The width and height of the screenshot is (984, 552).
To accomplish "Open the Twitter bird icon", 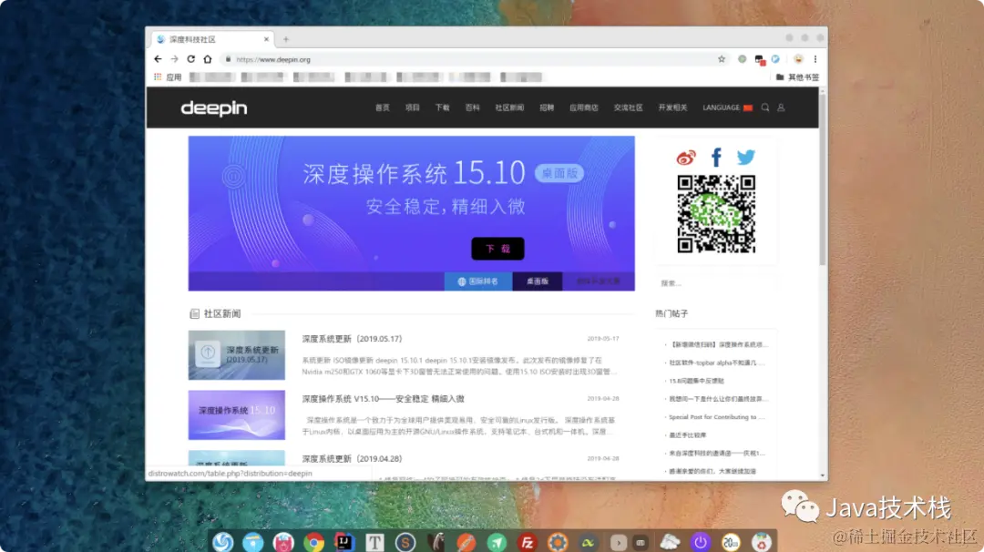I will tap(745, 157).
